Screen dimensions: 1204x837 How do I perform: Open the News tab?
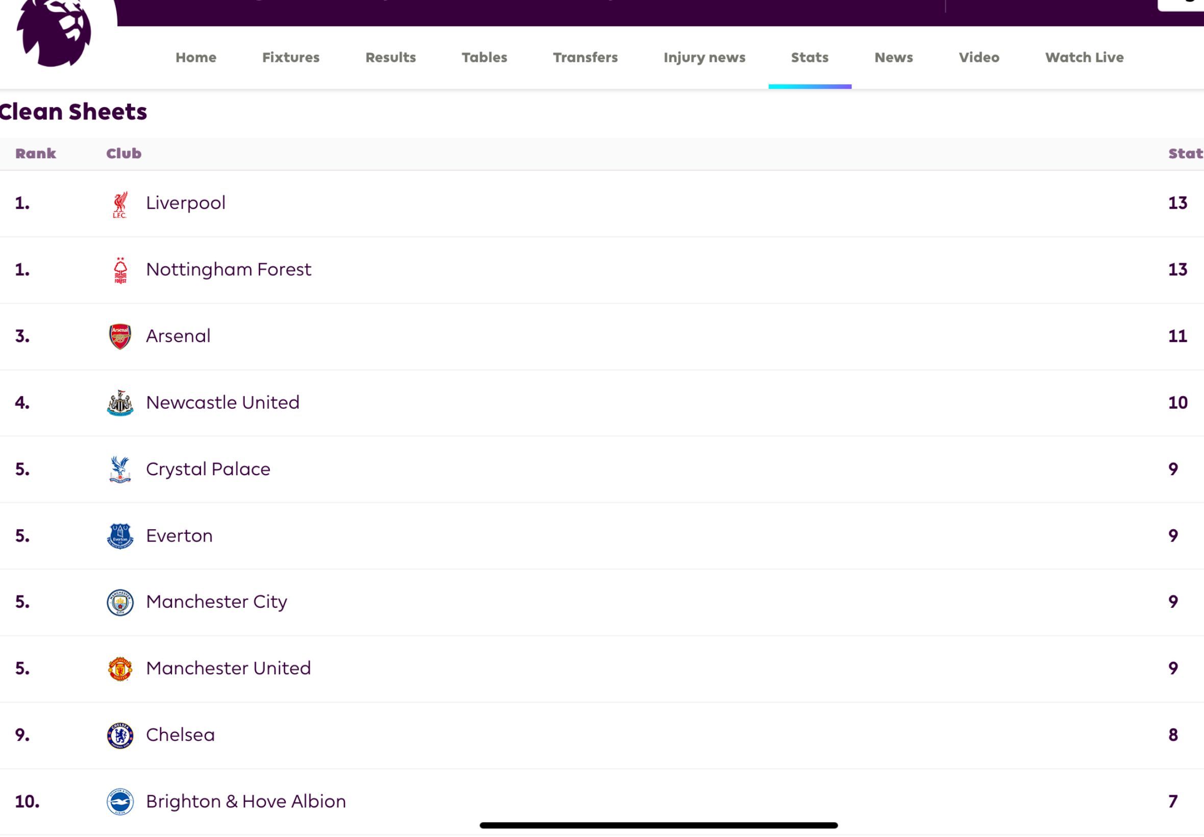pos(894,57)
